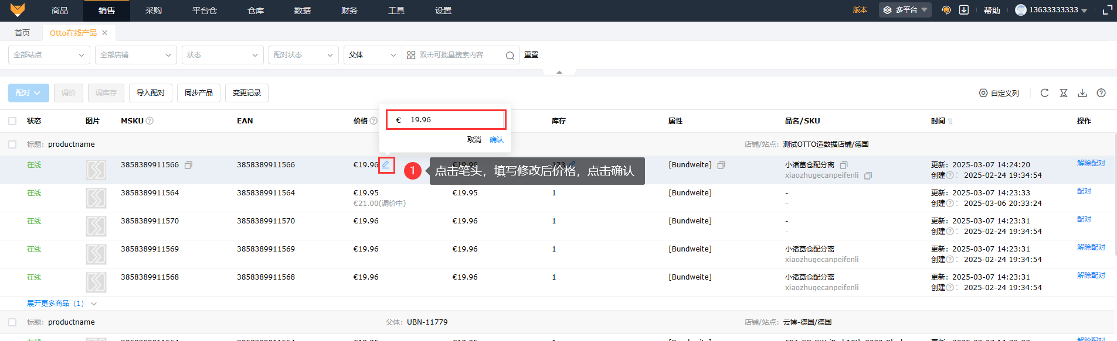Collapse the filter panel arrow
The width and height of the screenshot is (1117, 341).
[559, 72]
